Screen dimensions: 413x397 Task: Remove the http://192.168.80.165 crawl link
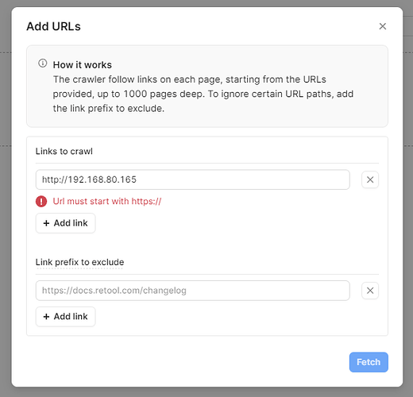pyautogui.click(x=370, y=179)
